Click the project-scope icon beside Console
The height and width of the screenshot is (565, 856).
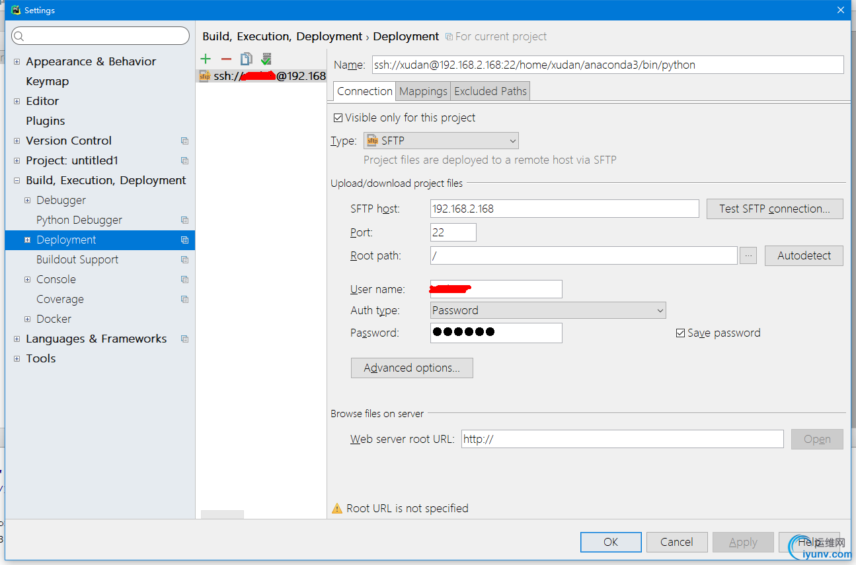(184, 279)
